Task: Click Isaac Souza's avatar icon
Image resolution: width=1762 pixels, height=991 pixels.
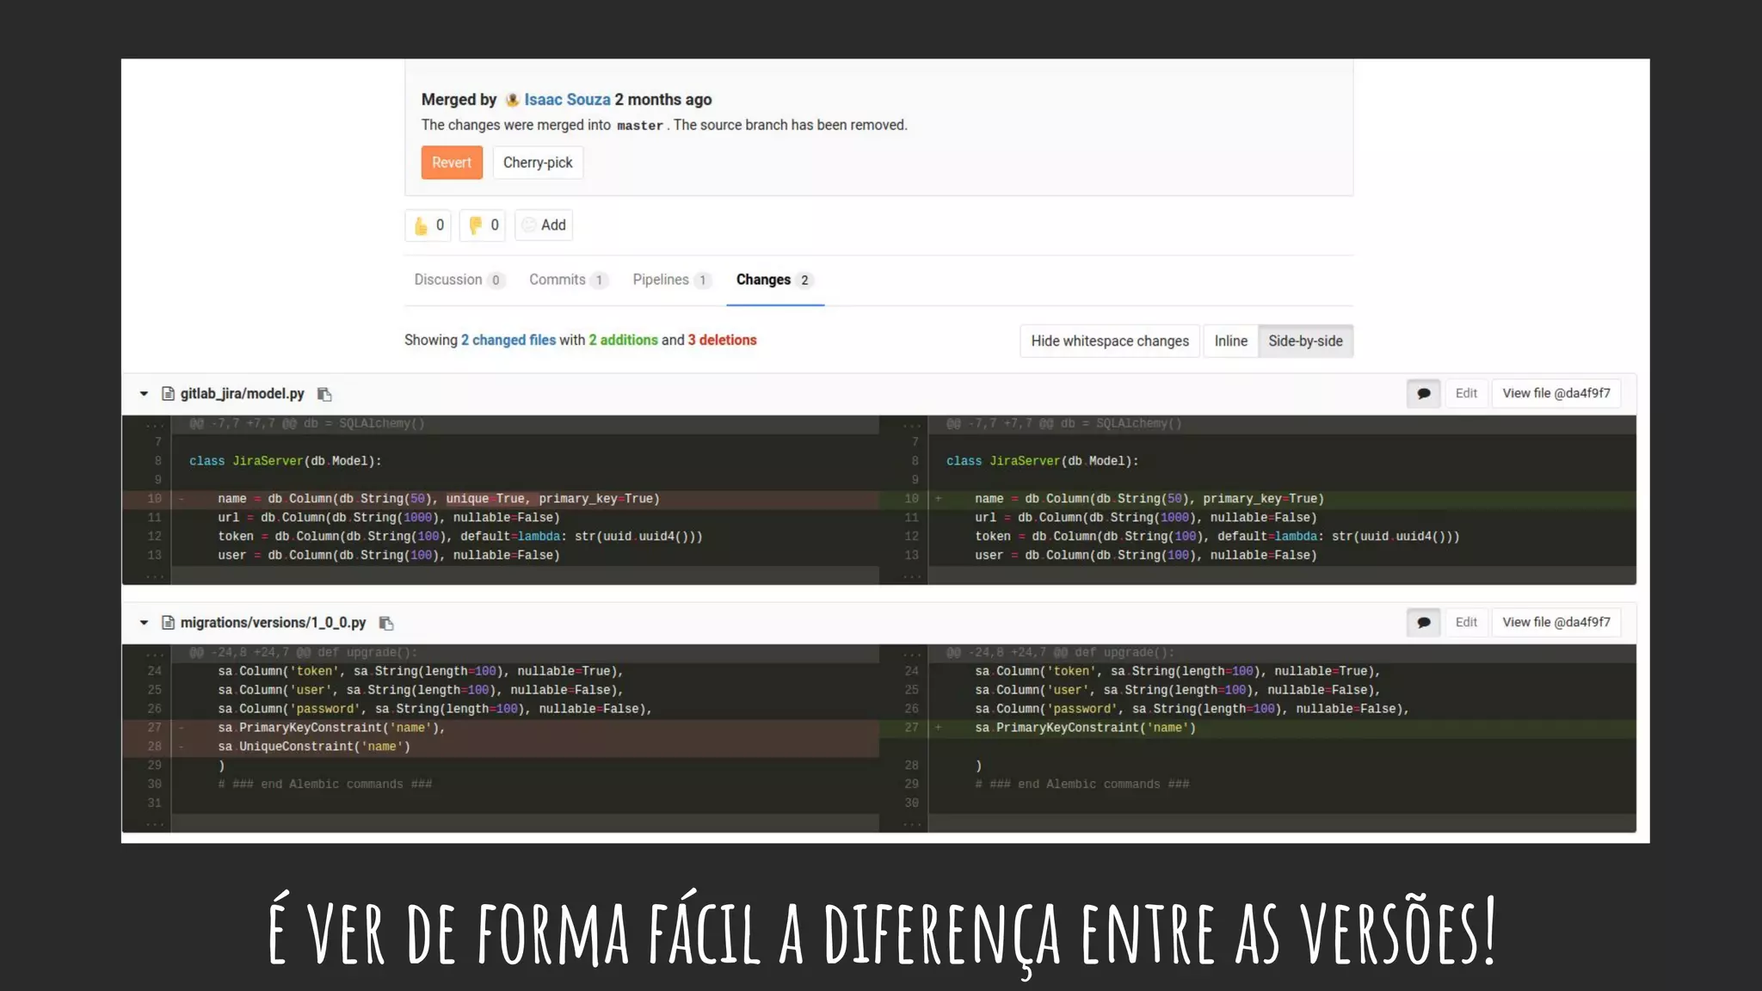Action: (x=512, y=100)
